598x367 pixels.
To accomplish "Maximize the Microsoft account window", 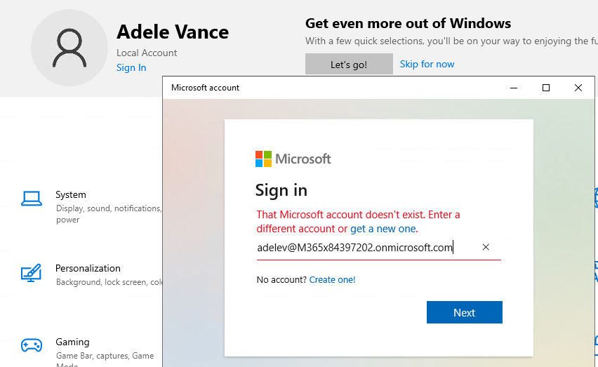I will (x=546, y=88).
